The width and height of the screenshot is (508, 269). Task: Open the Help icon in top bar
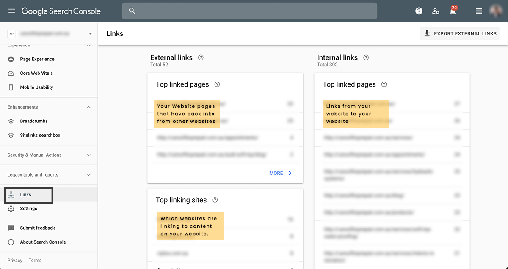click(419, 11)
